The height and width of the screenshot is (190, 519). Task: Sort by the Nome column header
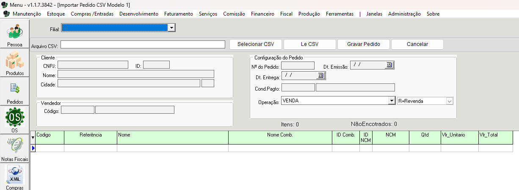pos(173,138)
